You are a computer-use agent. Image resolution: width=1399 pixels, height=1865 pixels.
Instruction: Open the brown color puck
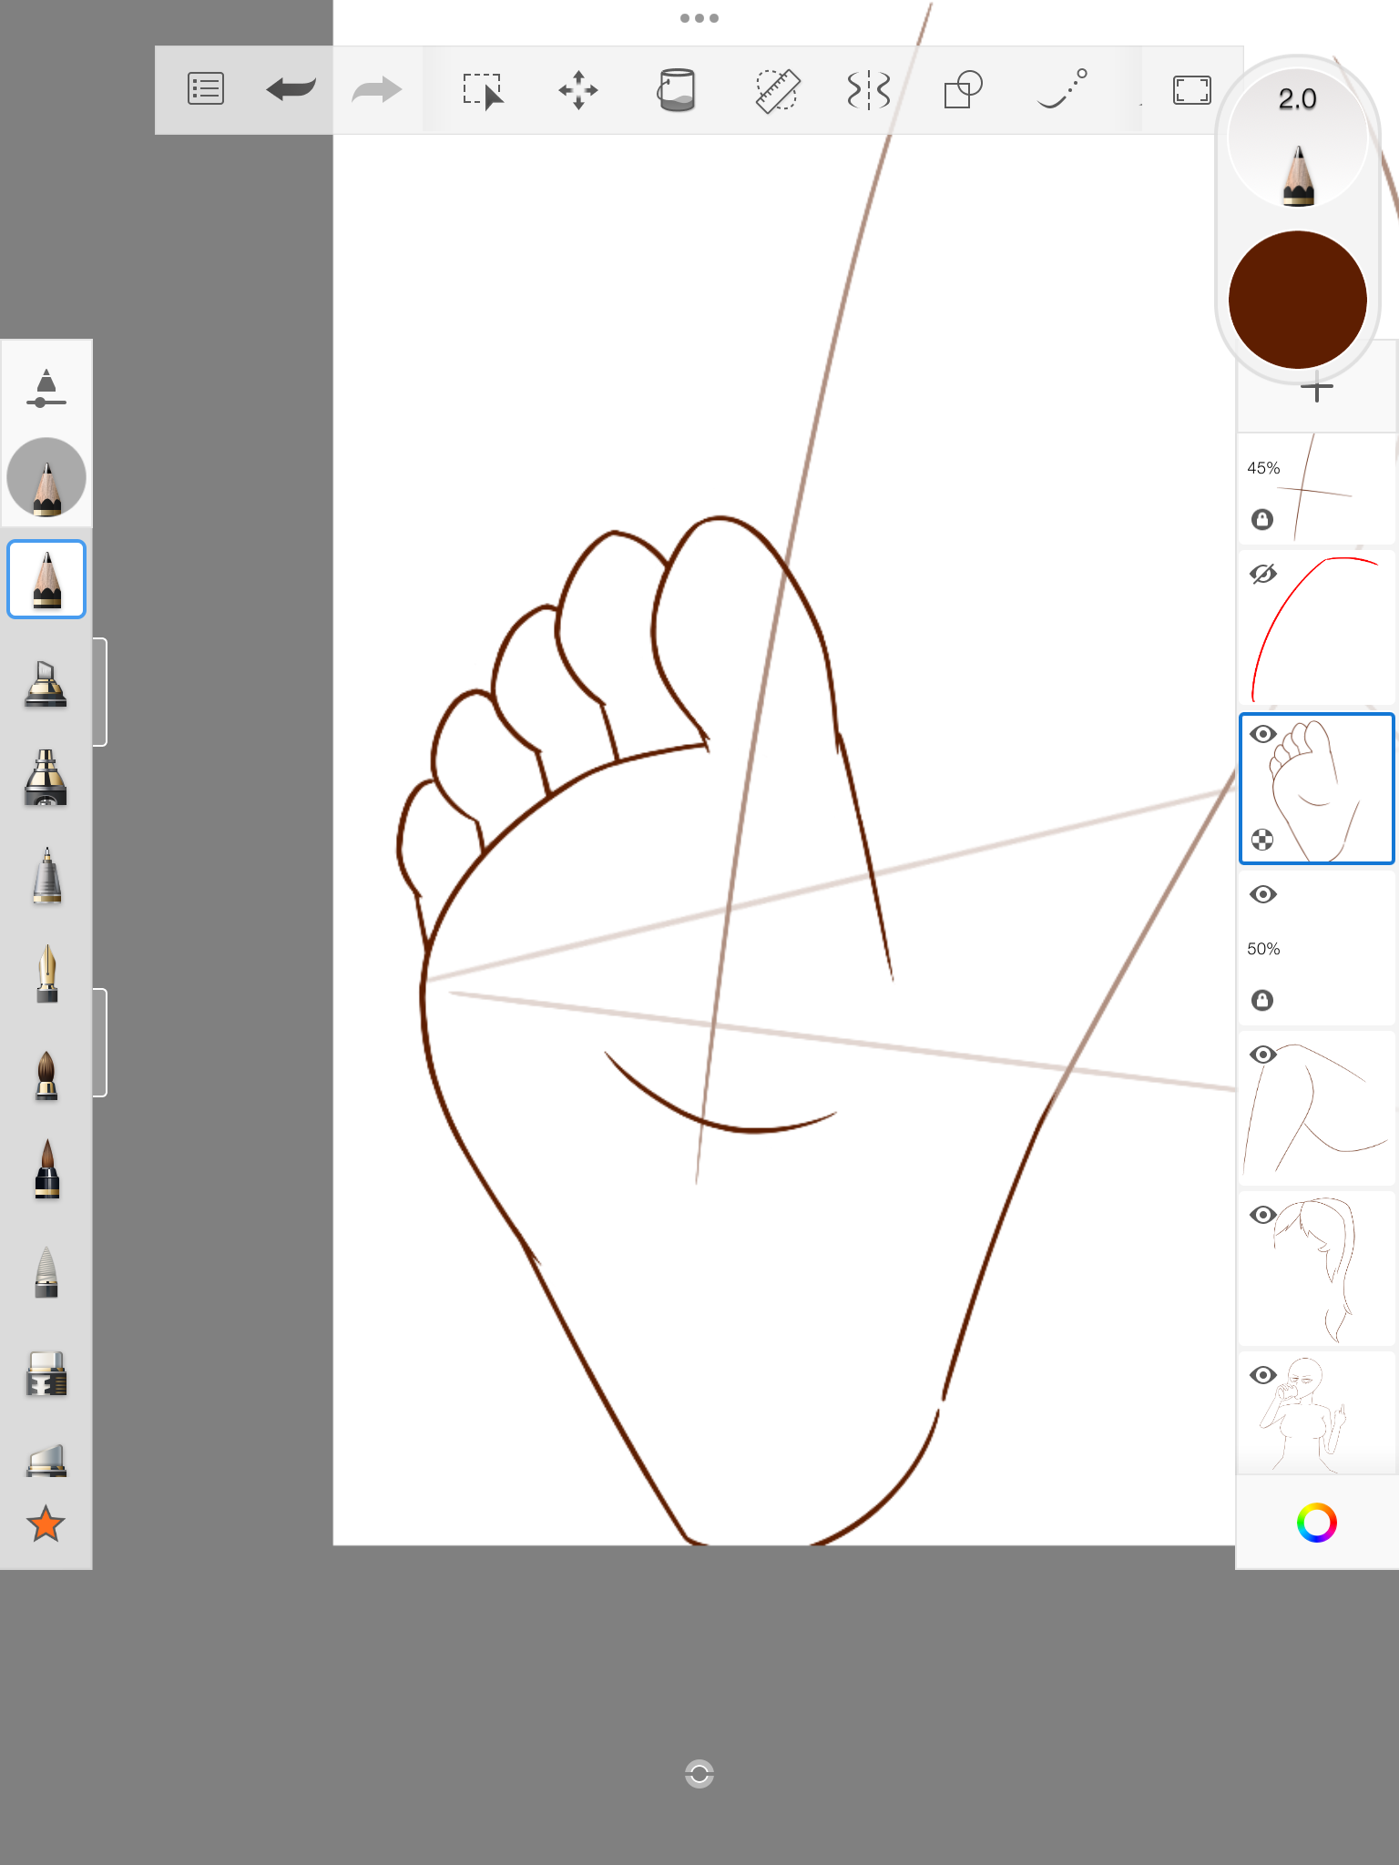[1298, 300]
